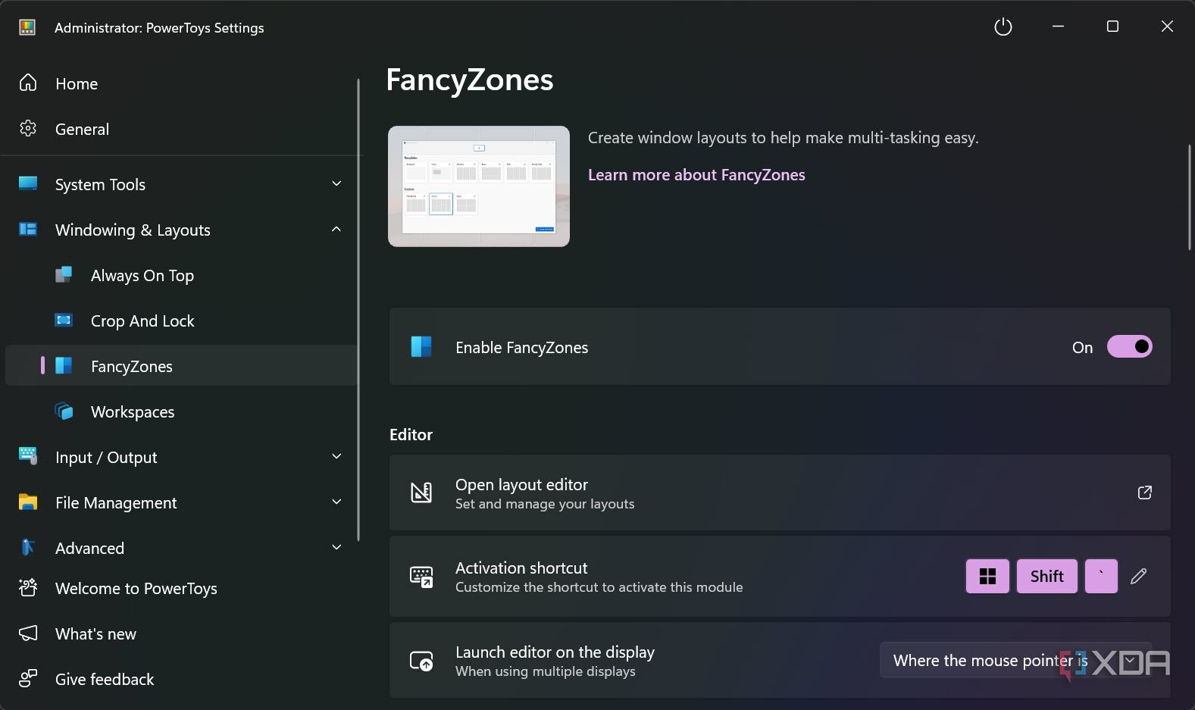The height and width of the screenshot is (710, 1195).
Task: Click the open-external icon for layout editor
Action: 1145,493
